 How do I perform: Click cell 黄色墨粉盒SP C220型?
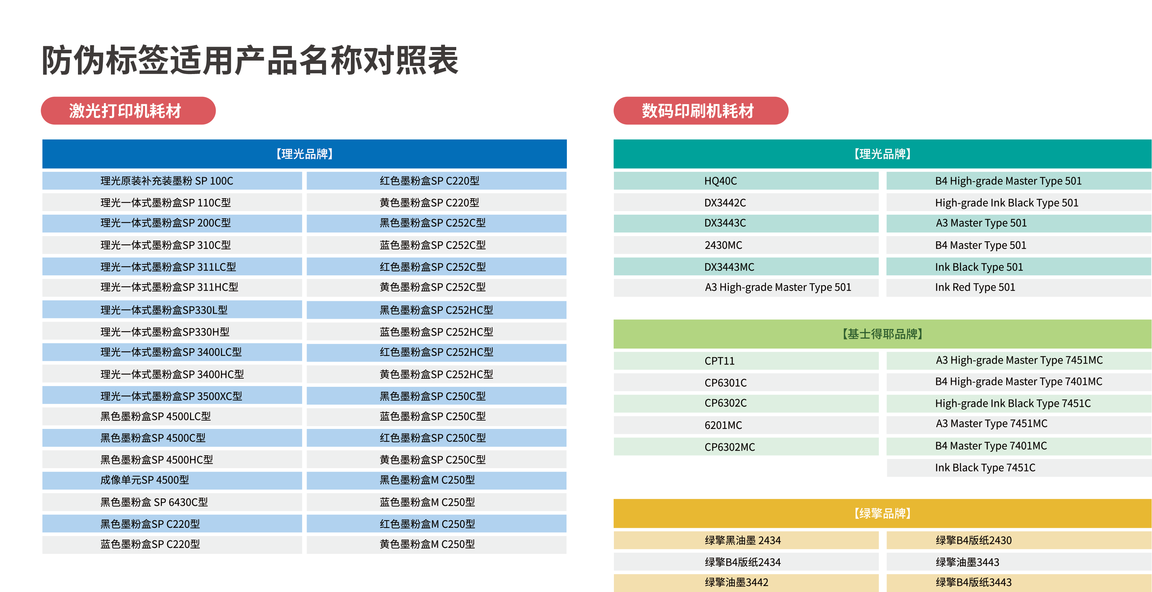point(437,203)
